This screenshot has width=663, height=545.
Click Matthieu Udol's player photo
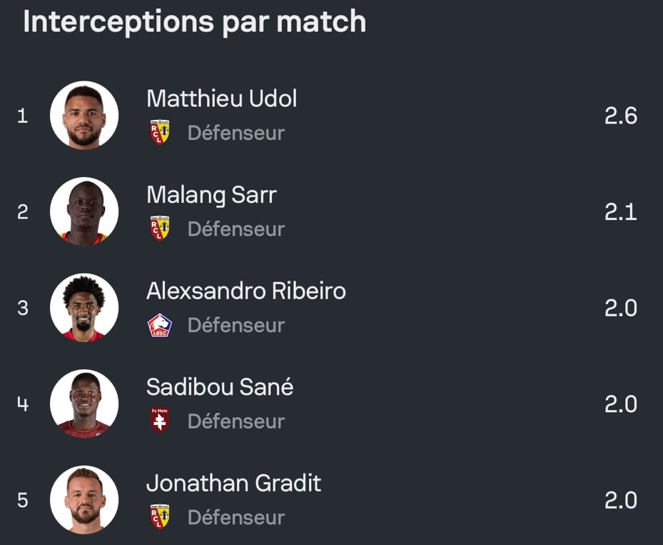[84, 115]
